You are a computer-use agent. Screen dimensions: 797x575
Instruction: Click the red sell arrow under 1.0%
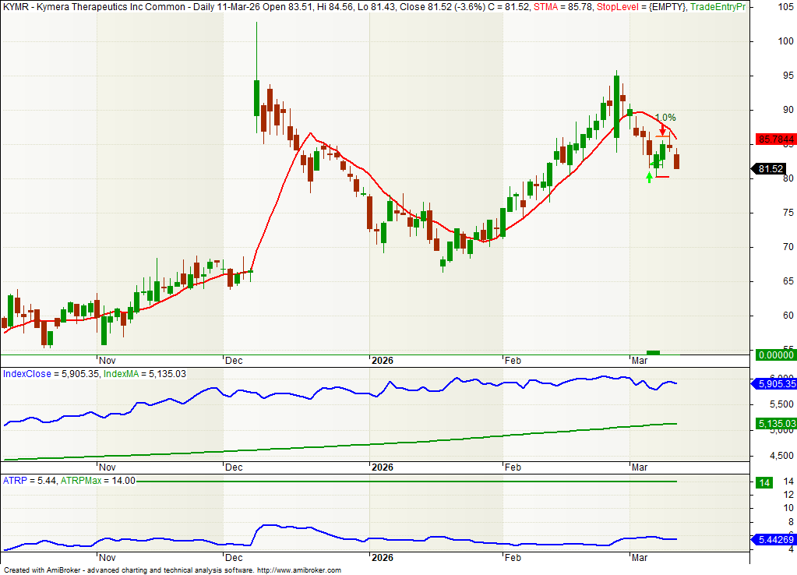point(662,130)
